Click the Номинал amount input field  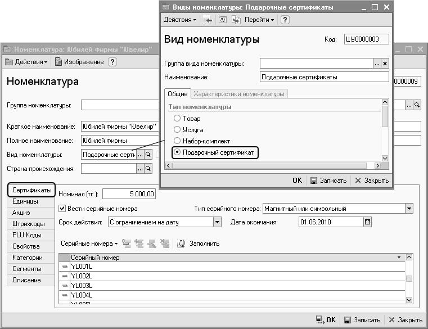pyautogui.click(x=129, y=194)
